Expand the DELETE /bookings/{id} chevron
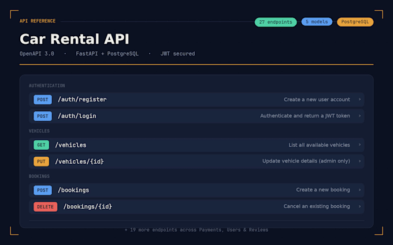 [359, 206]
